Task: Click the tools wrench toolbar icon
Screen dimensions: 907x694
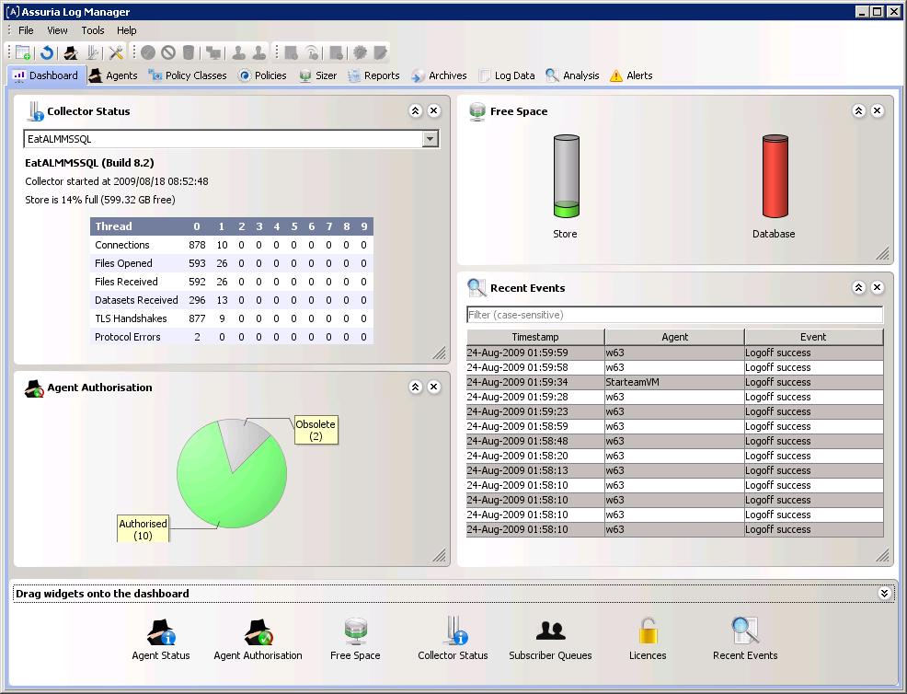Action: (x=116, y=53)
